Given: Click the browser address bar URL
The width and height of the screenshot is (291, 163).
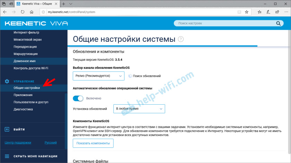Looking at the screenshot, I should click(71, 12).
